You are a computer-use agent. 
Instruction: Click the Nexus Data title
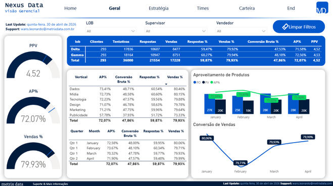point(24,5)
